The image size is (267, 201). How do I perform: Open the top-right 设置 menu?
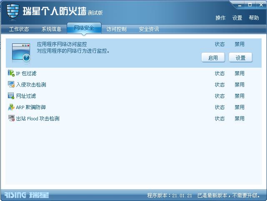point(237,18)
